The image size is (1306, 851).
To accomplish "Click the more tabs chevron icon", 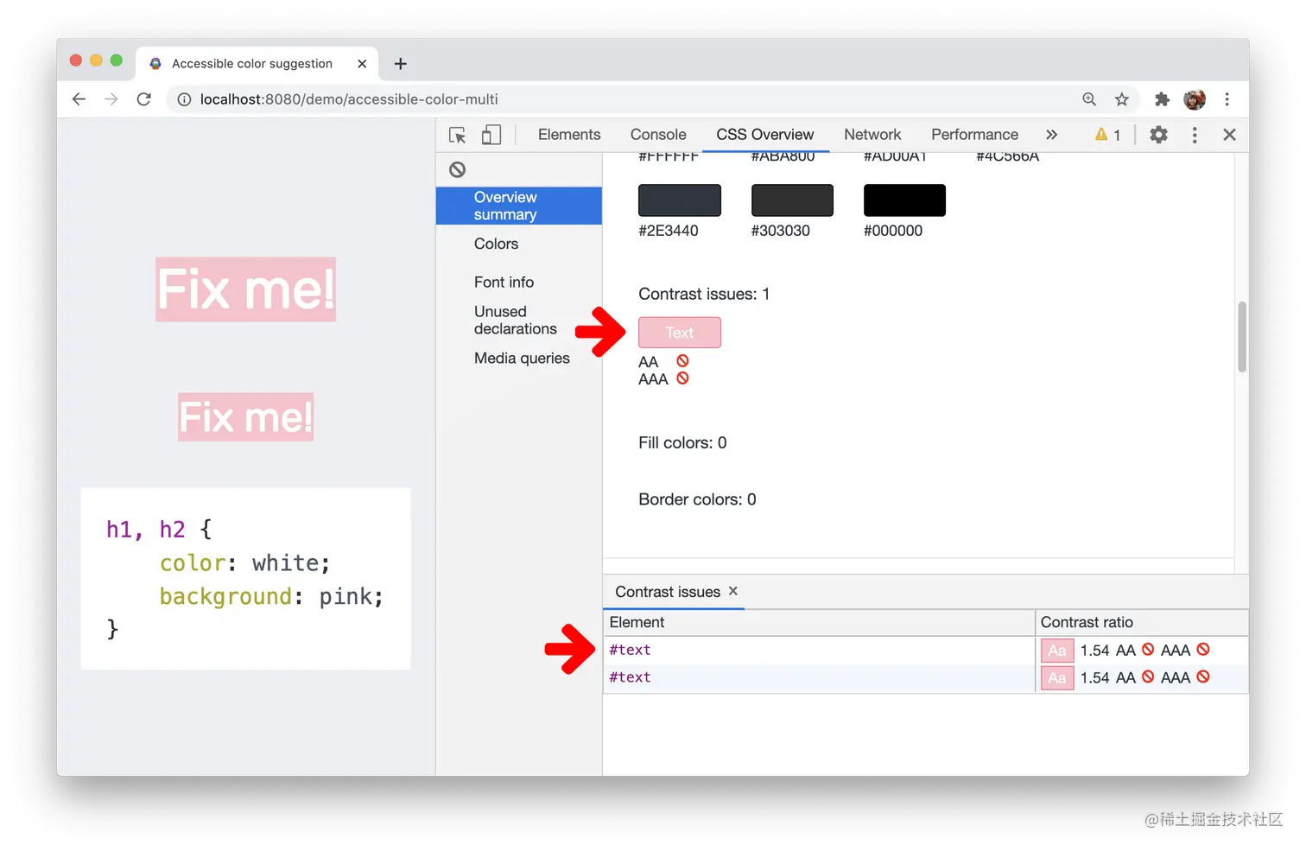I will 1052,135.
